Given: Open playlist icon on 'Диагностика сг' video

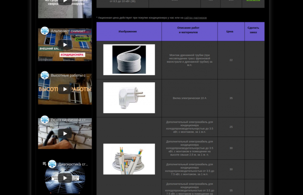Looking at the screenshot, I should (x=45, y=164).
